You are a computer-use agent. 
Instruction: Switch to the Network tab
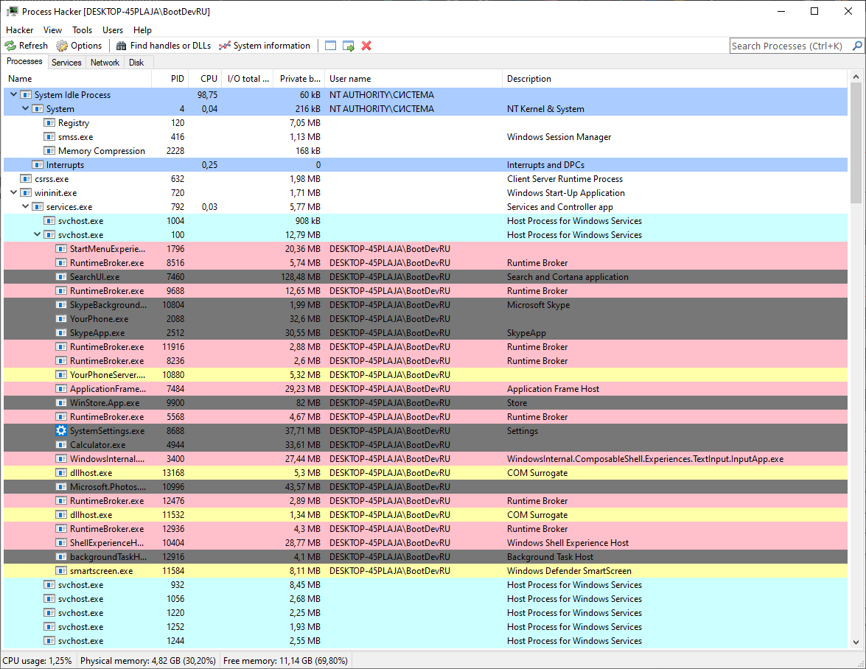[105, 63]
